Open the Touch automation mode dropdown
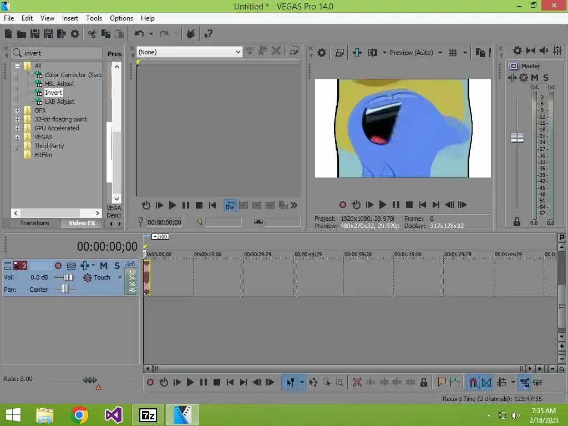This screenshot has width=568, height=426. (x=120, y=277)
